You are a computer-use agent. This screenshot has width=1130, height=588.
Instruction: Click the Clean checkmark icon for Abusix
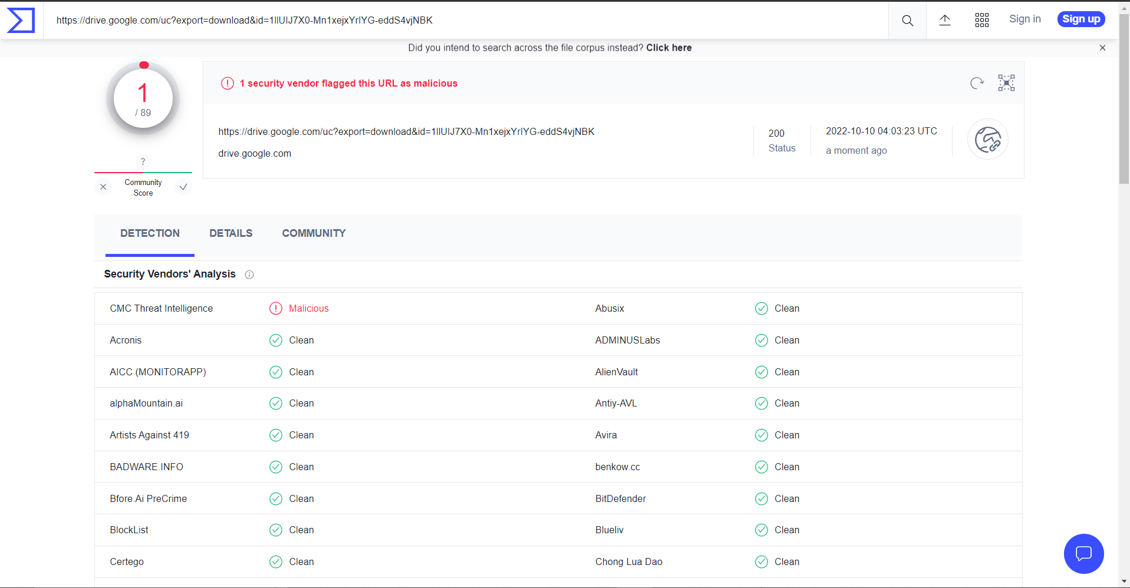tap(762, 309)
